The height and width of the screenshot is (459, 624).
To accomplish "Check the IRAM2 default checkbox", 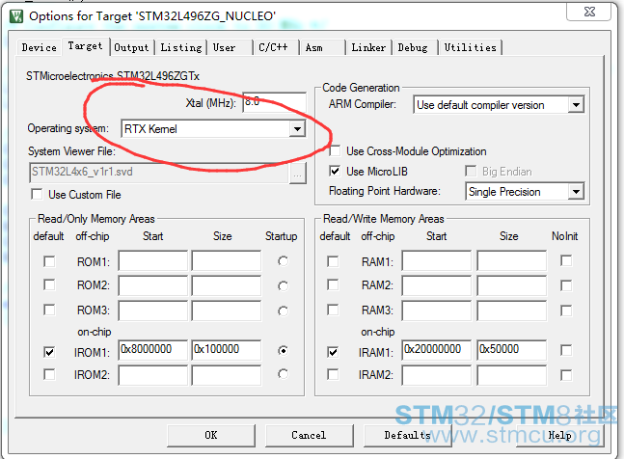I will (x=333, y=374).
